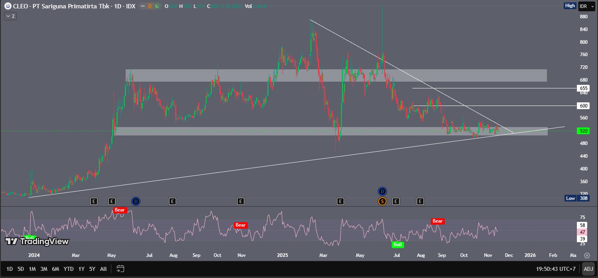Switch to the 5Y time range
Screen dimensions: 598x278
(x=92, y=269)
